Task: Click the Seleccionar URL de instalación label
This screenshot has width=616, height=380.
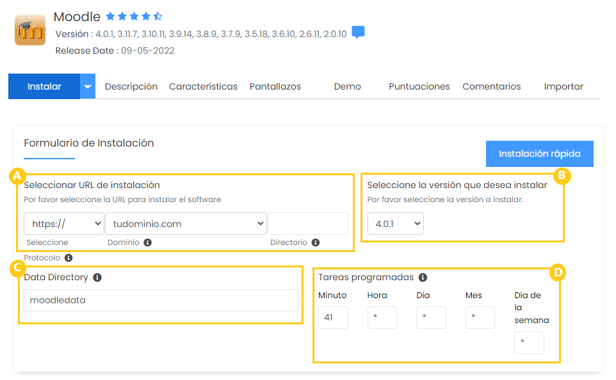Action: (92, 185)
